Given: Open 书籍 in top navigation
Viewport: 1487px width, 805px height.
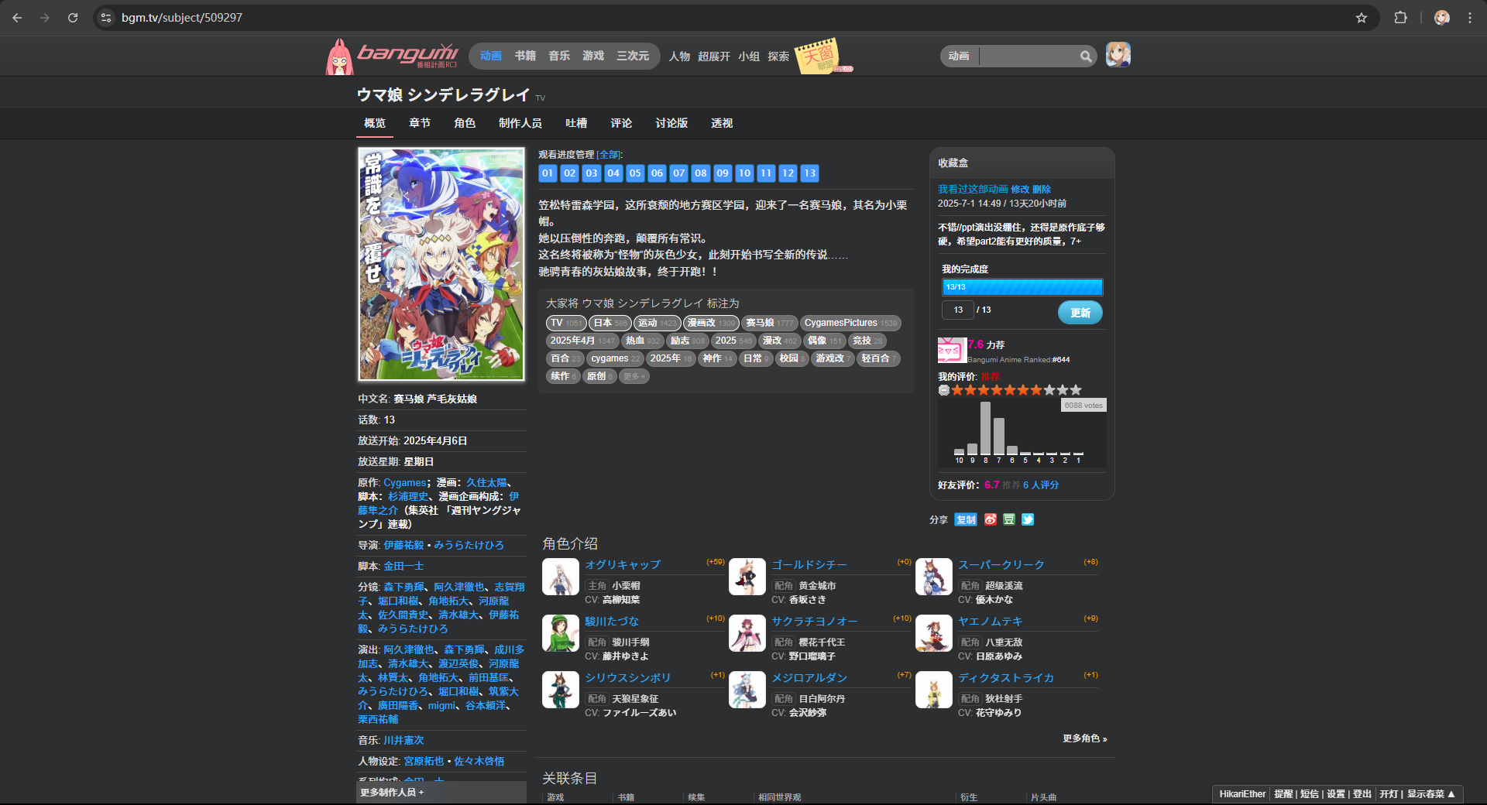Looking at the screenshot, I should [525, 56].
